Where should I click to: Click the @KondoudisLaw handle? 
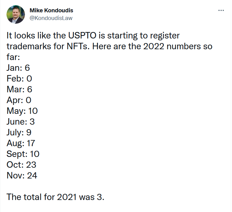(x=51, y=18)
